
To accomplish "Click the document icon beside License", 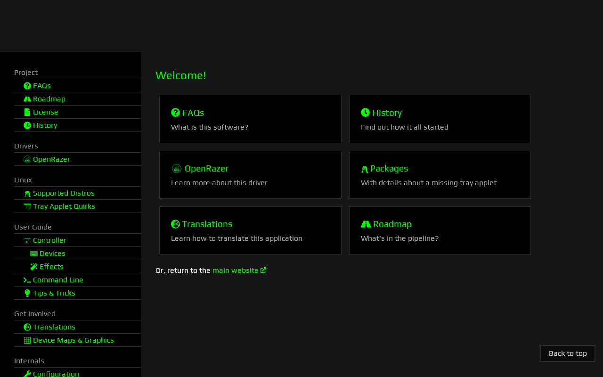I will [x=27, y=112].
